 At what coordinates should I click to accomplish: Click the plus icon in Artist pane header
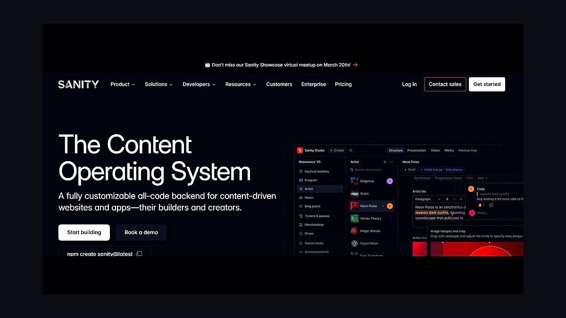[384, 162]
